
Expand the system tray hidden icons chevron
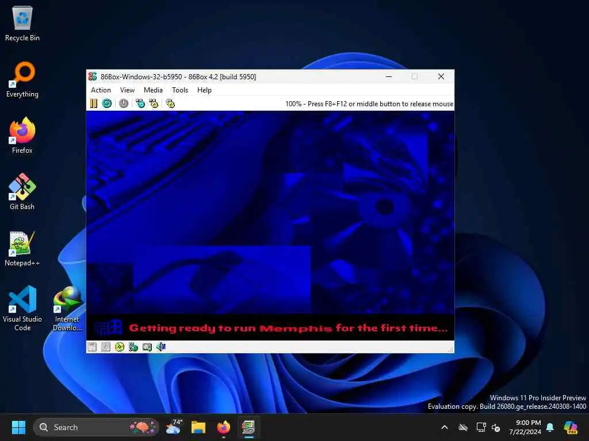(x=445, y=427)
